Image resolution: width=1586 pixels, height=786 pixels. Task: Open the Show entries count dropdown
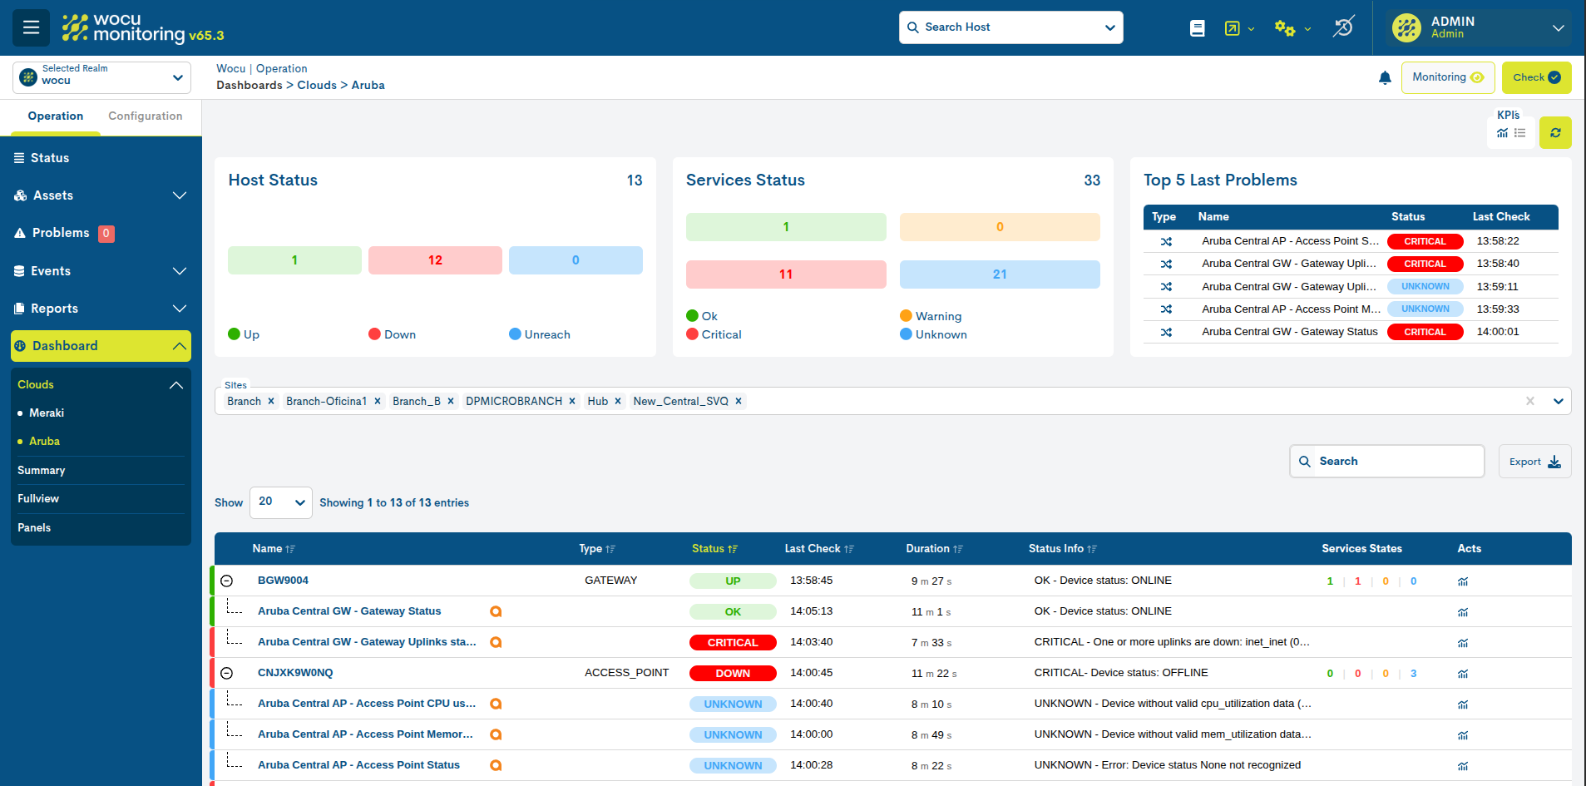tap(281, 502)
